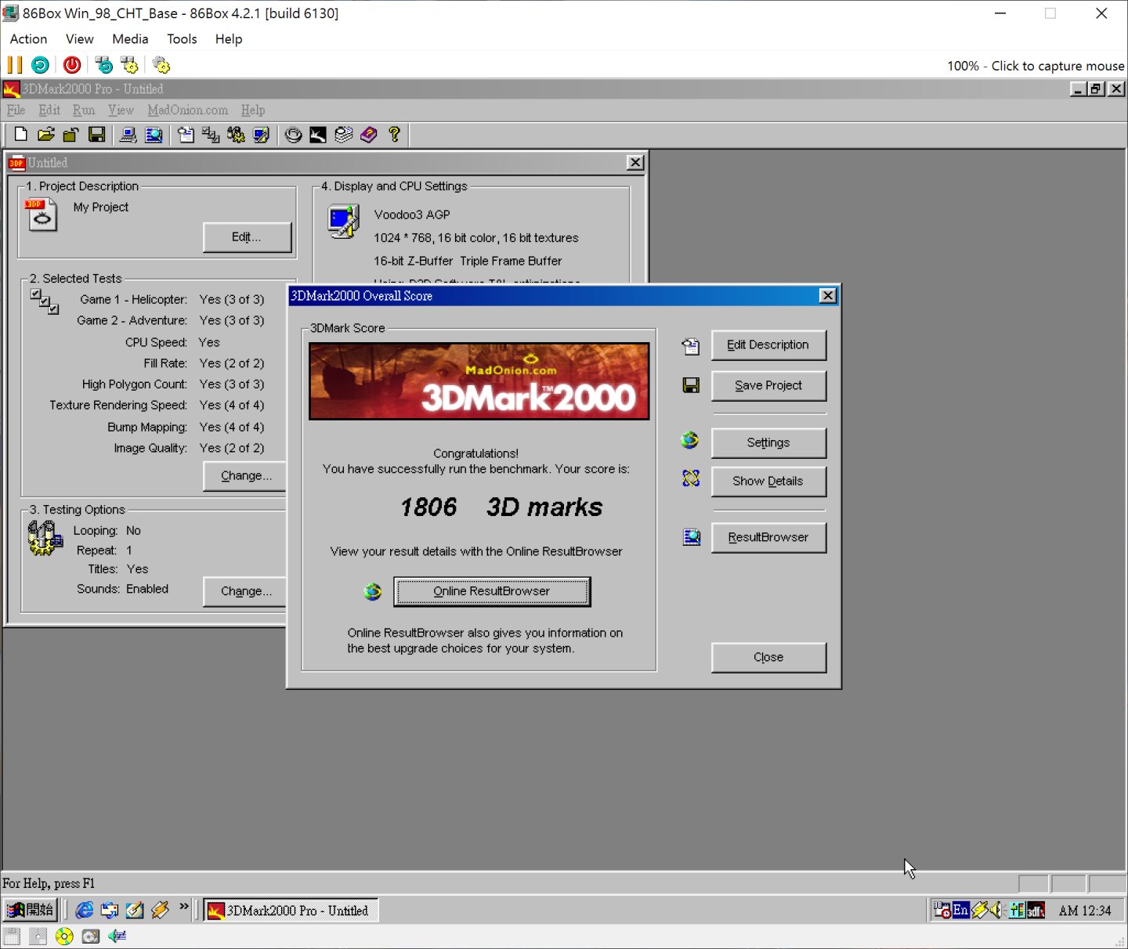Click the My Project label
The height and width of the screenshot is (949, 1128).
[101, 207]
